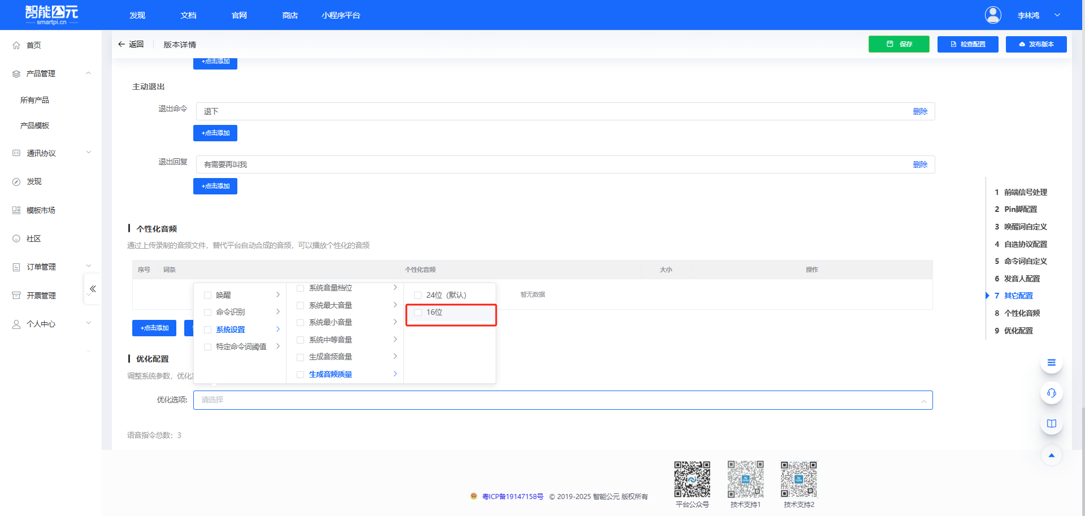Viewport: 1085px width, 516px height.
Task: Click the headset customer support icon
Action: pyautogui.click(x=1051, y=393)
